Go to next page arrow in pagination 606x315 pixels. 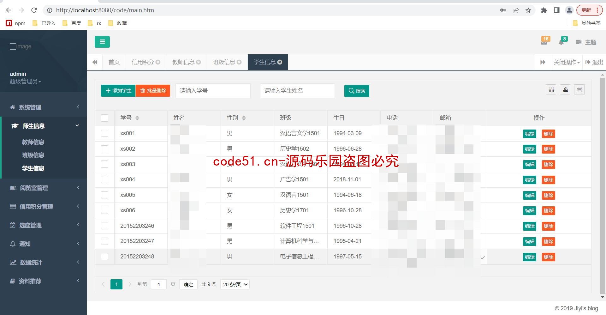pyautogui.click(x=130, y=284)
